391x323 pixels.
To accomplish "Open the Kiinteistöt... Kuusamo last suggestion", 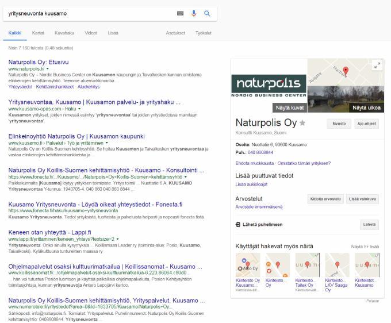I will point(367,270).
